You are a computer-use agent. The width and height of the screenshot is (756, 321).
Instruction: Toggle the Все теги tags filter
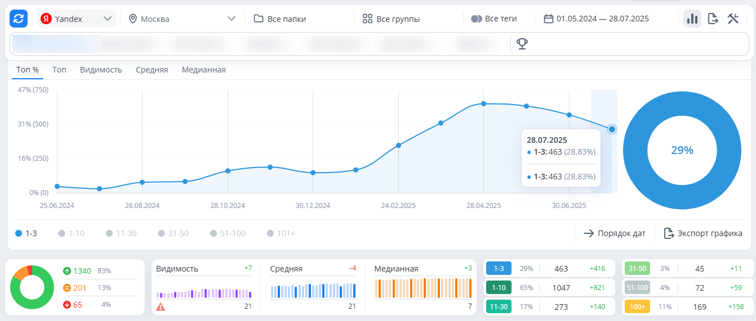[493, 19]
